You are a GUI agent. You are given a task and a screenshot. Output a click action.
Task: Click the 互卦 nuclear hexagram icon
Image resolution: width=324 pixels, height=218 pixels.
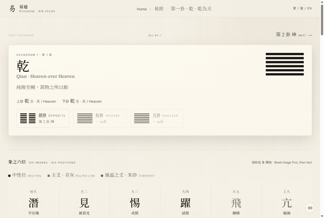(x=142, y=118)
